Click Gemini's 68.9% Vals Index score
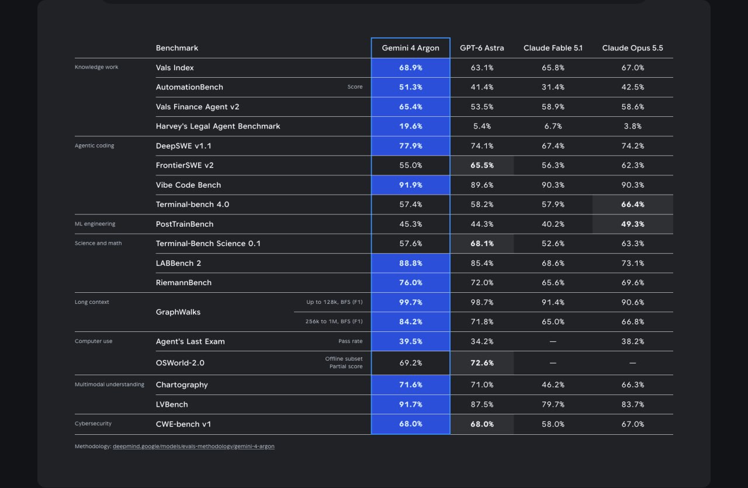 point(411,68)
